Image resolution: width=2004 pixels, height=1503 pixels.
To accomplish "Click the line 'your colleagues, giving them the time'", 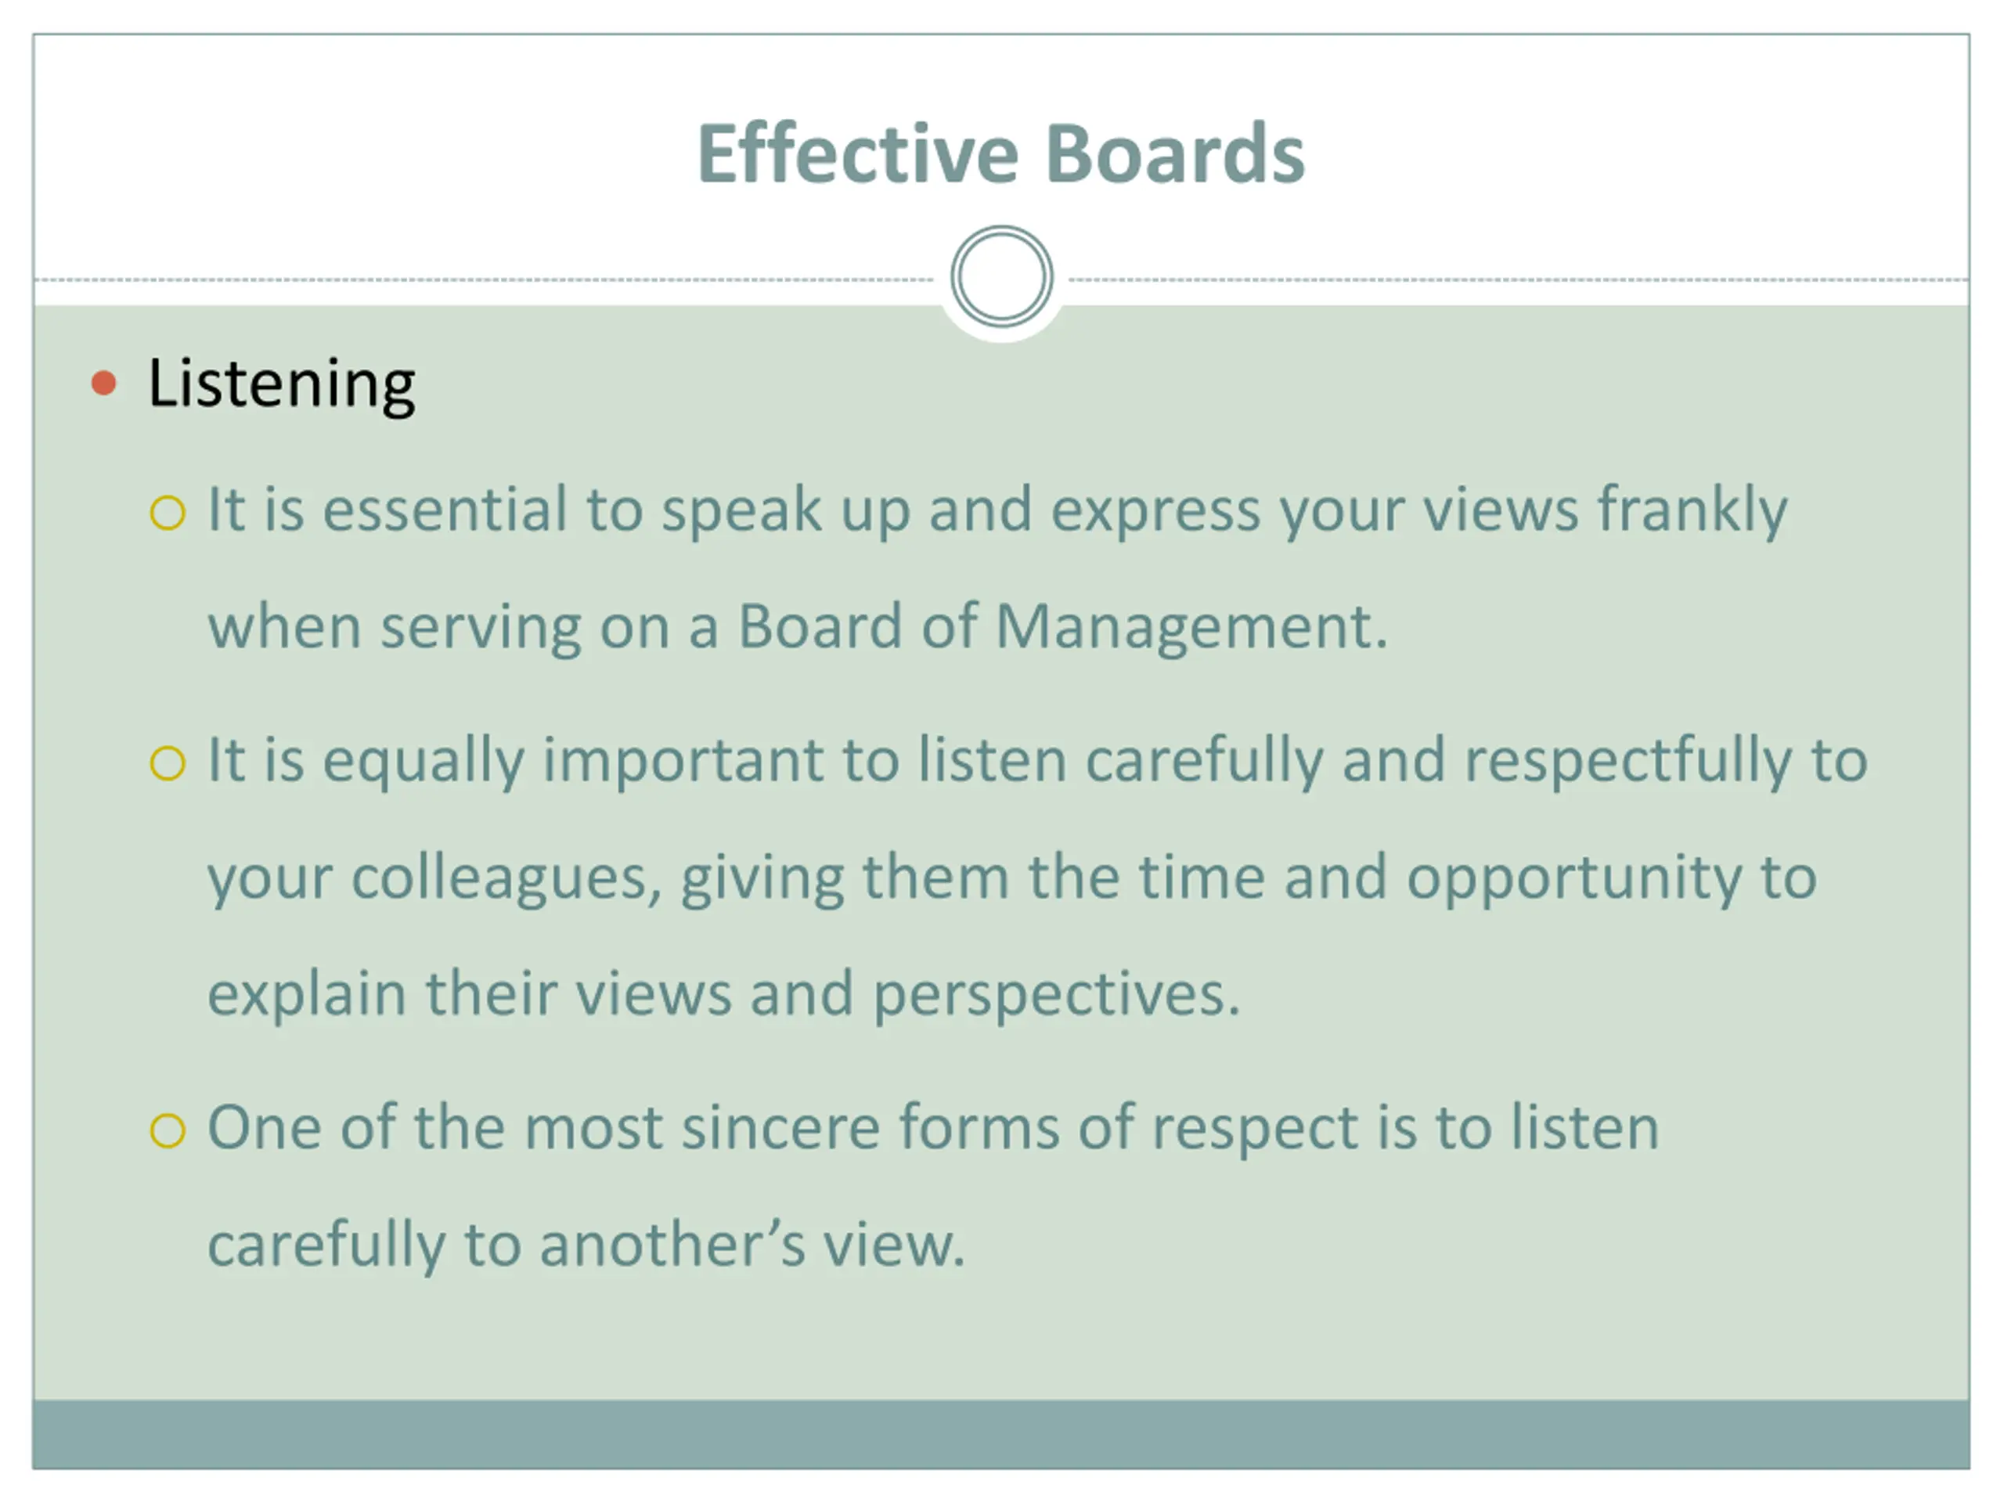I will tap(1012, 879).
